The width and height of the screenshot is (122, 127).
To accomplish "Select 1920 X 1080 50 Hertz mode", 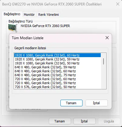I will click(57, 63).
